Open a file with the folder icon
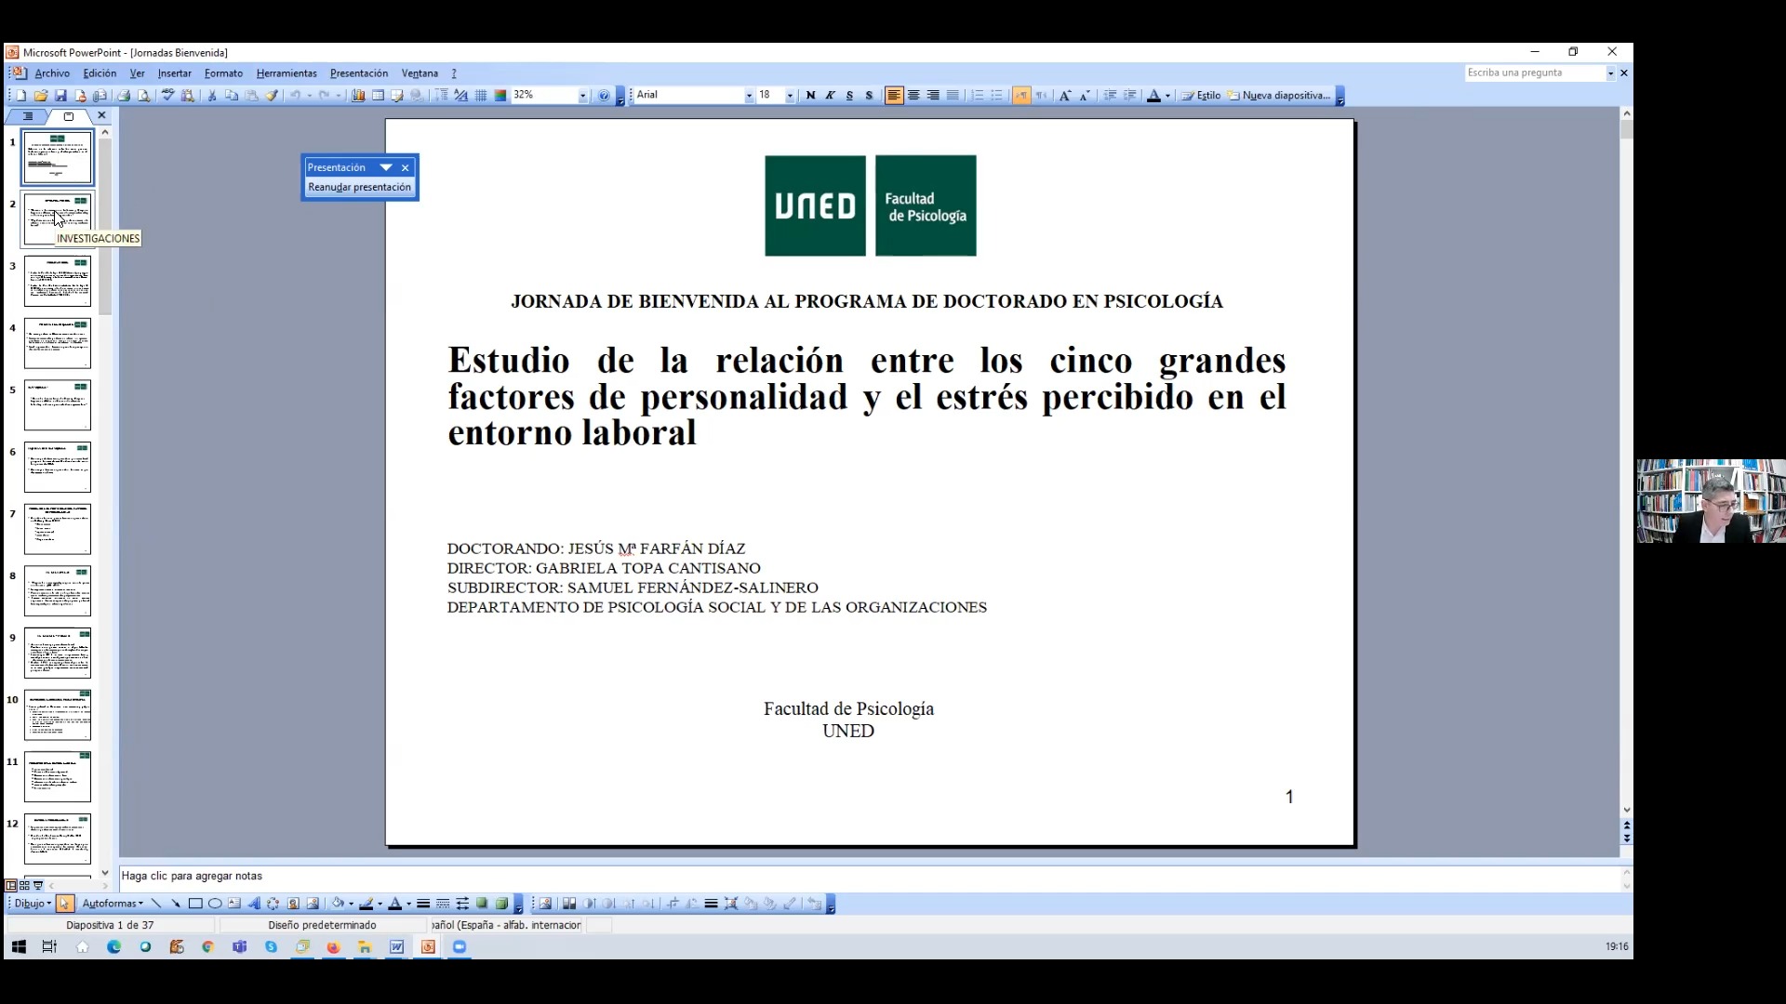Screen dimensions: 1786x1004 tap(41, 96)
